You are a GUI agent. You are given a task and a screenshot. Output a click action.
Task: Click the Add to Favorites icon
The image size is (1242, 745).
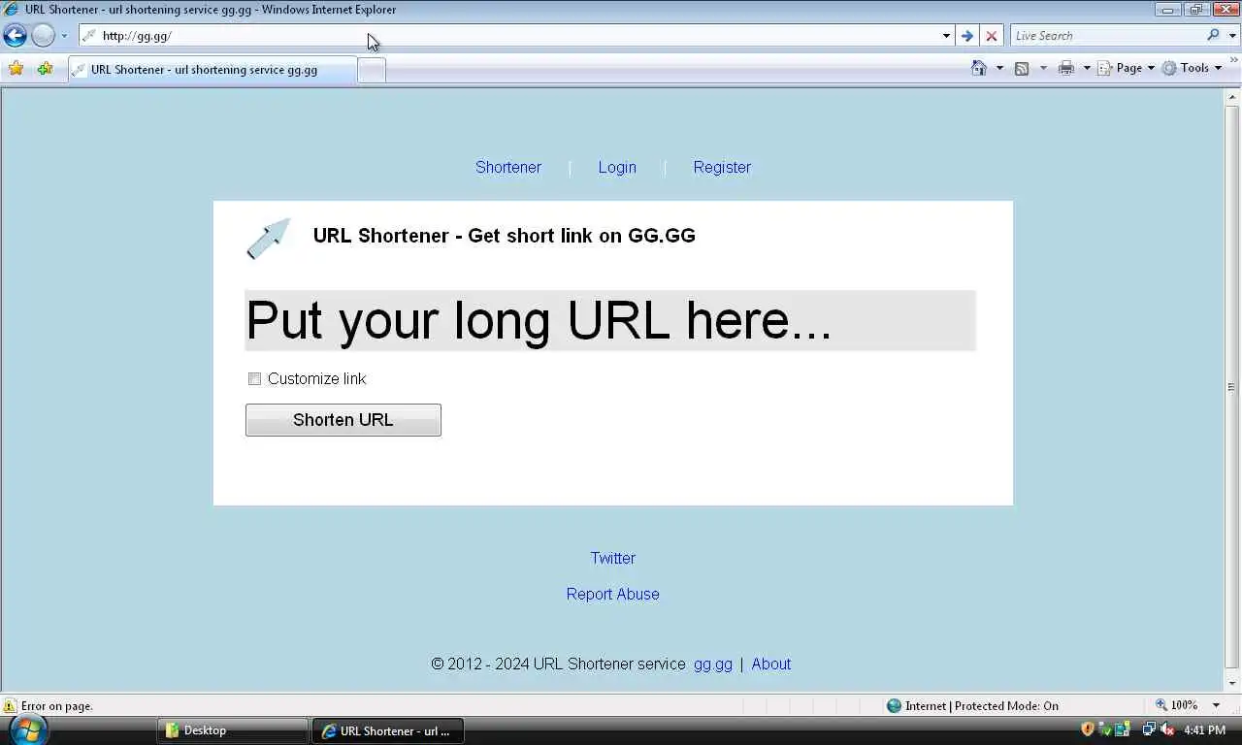[45, 69]
